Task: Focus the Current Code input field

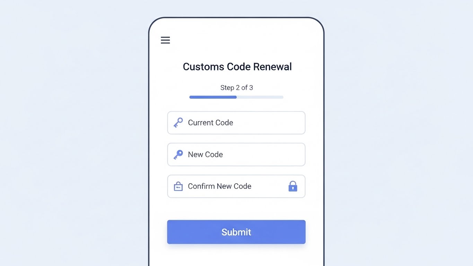Action: pos(236,123)
